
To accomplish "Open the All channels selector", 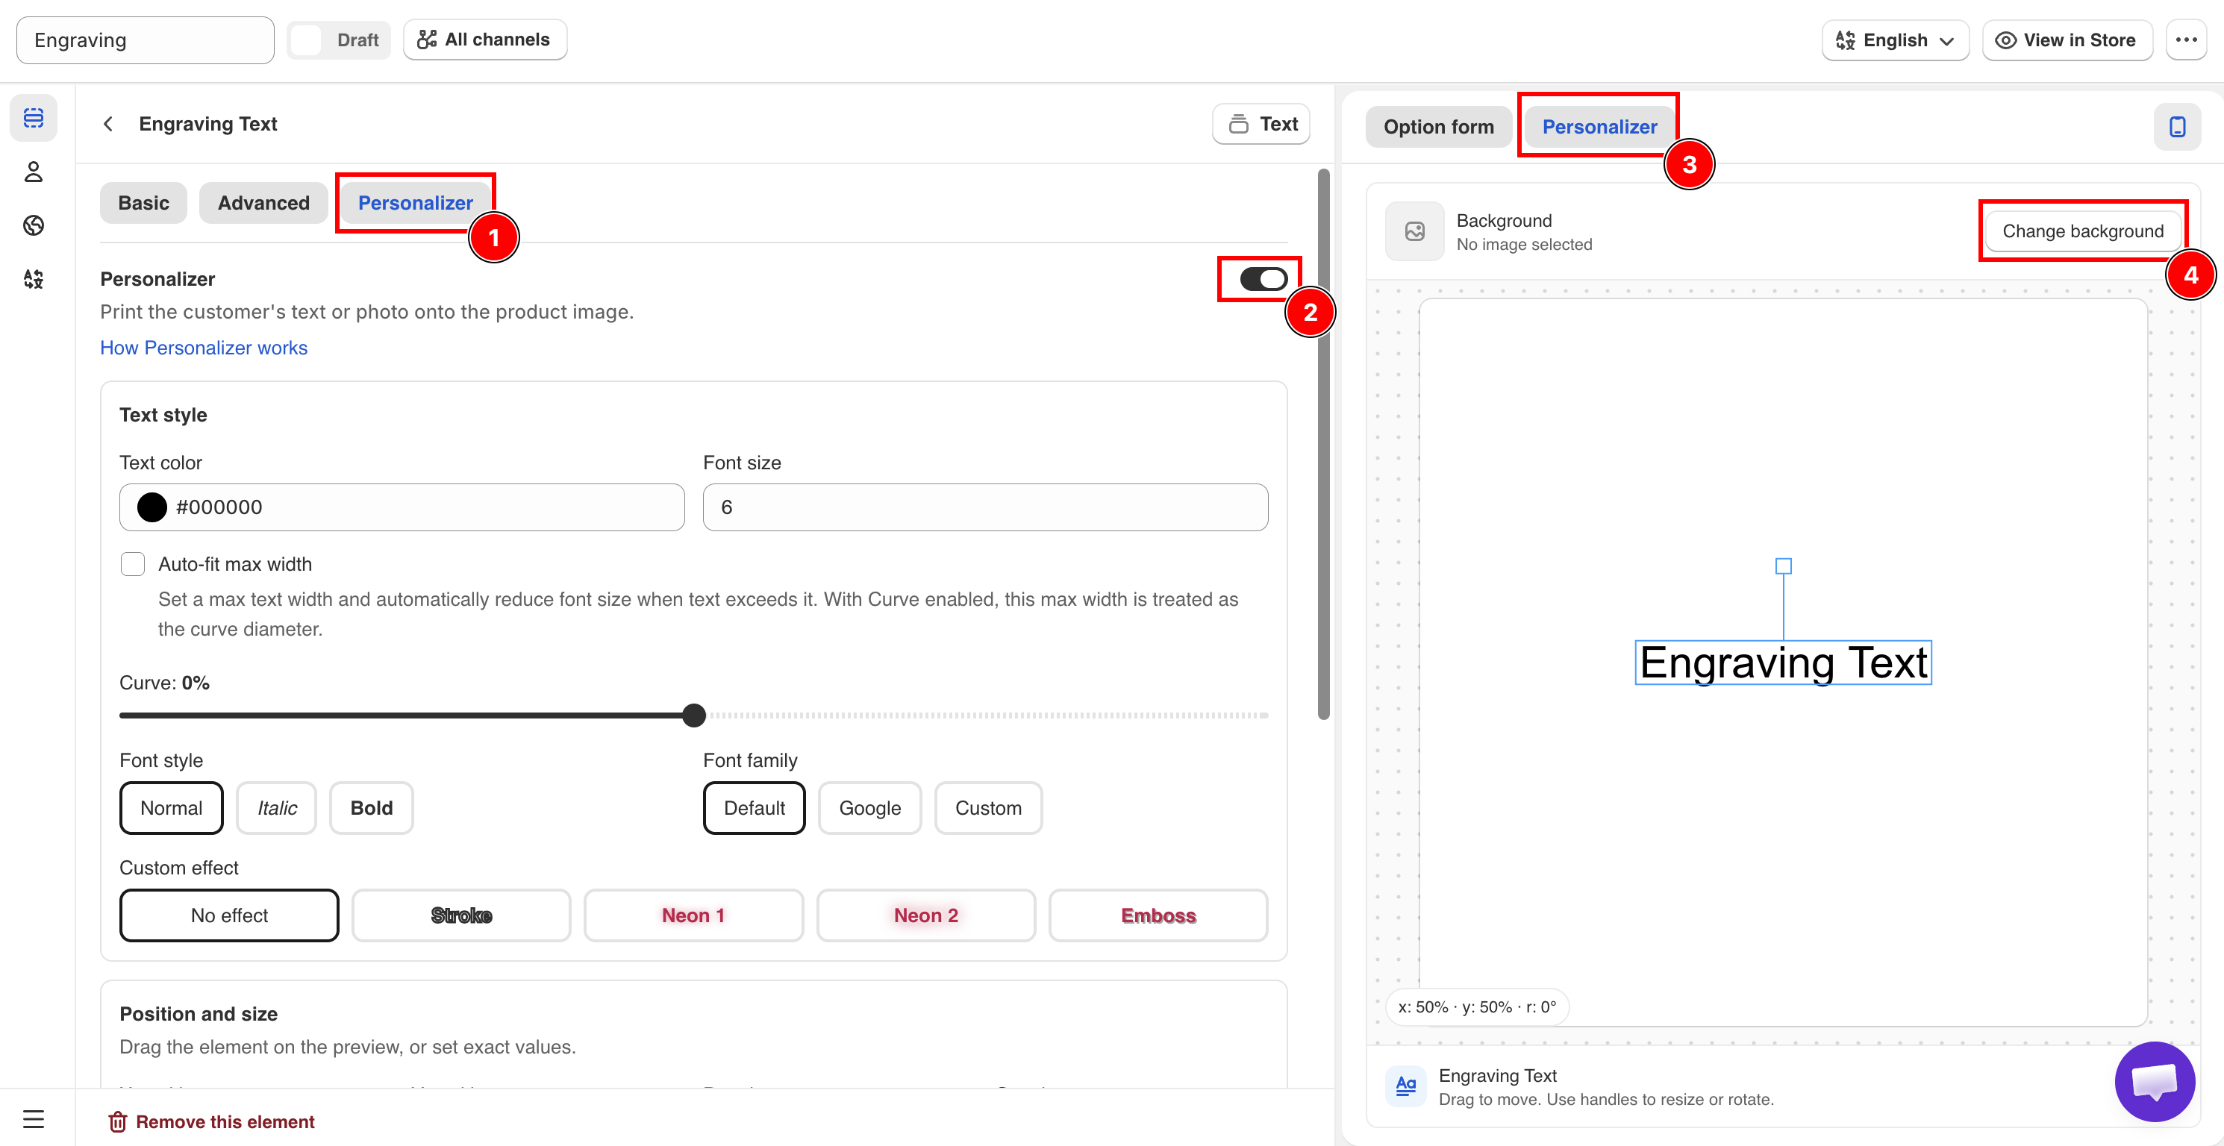I will pos(484,40).
